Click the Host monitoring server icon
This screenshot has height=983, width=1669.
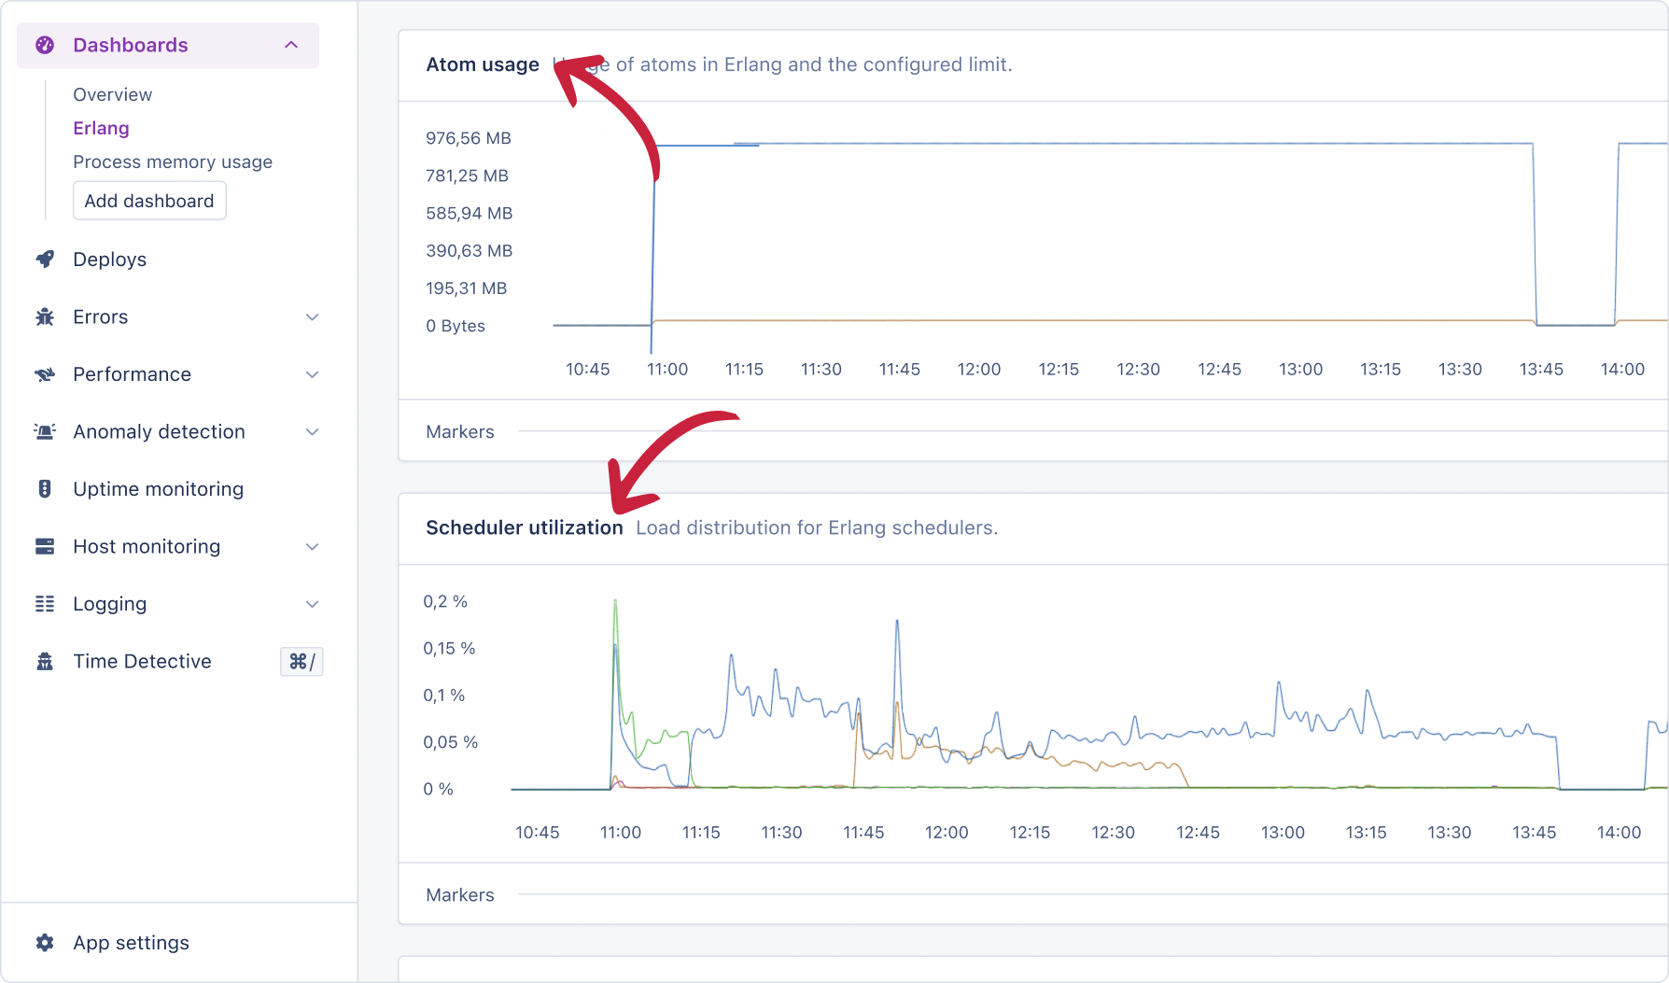point(45,547)
